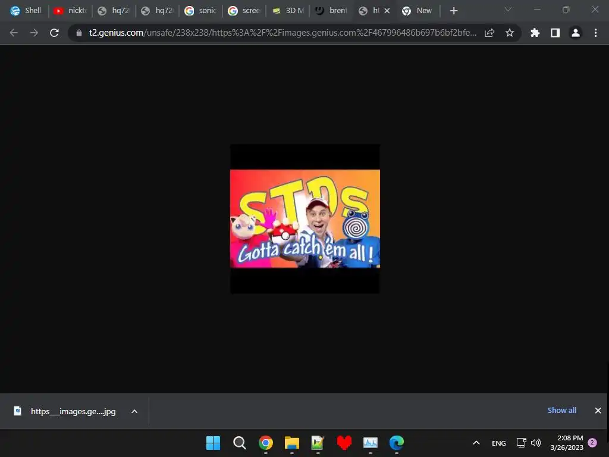Switch to the Google sonic tab
609x457 pixels.
pyautogui.click(x=200, y=11)
